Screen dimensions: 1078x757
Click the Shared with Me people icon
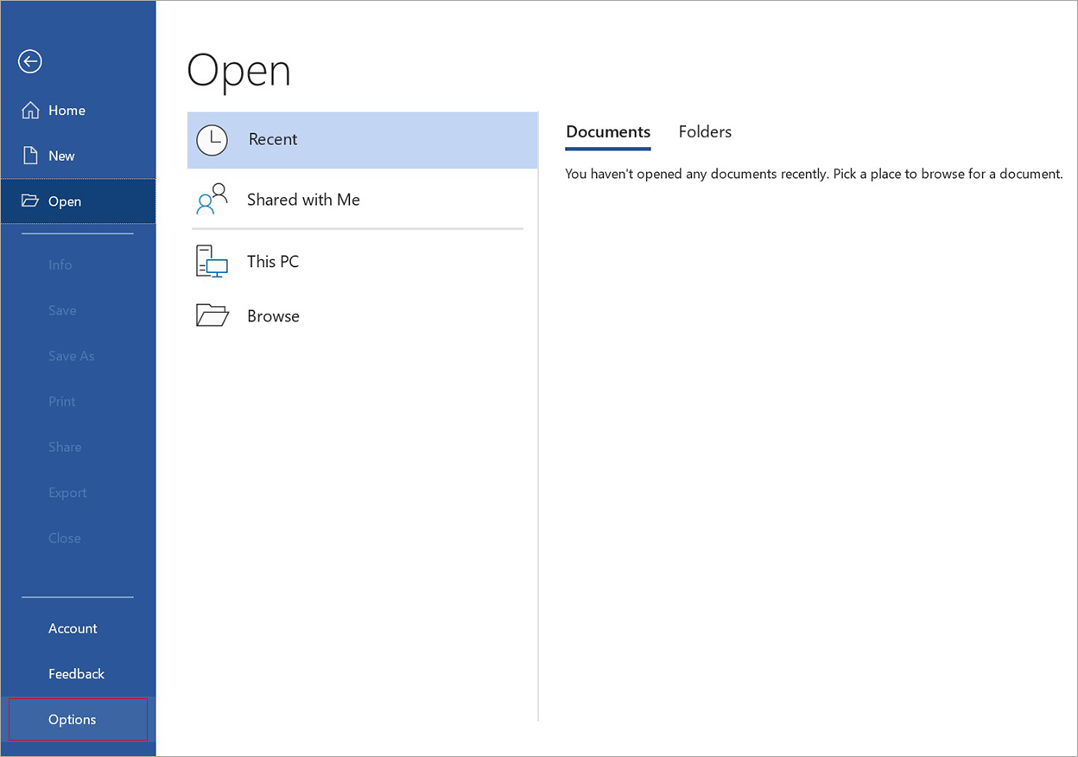click(212, 200)
